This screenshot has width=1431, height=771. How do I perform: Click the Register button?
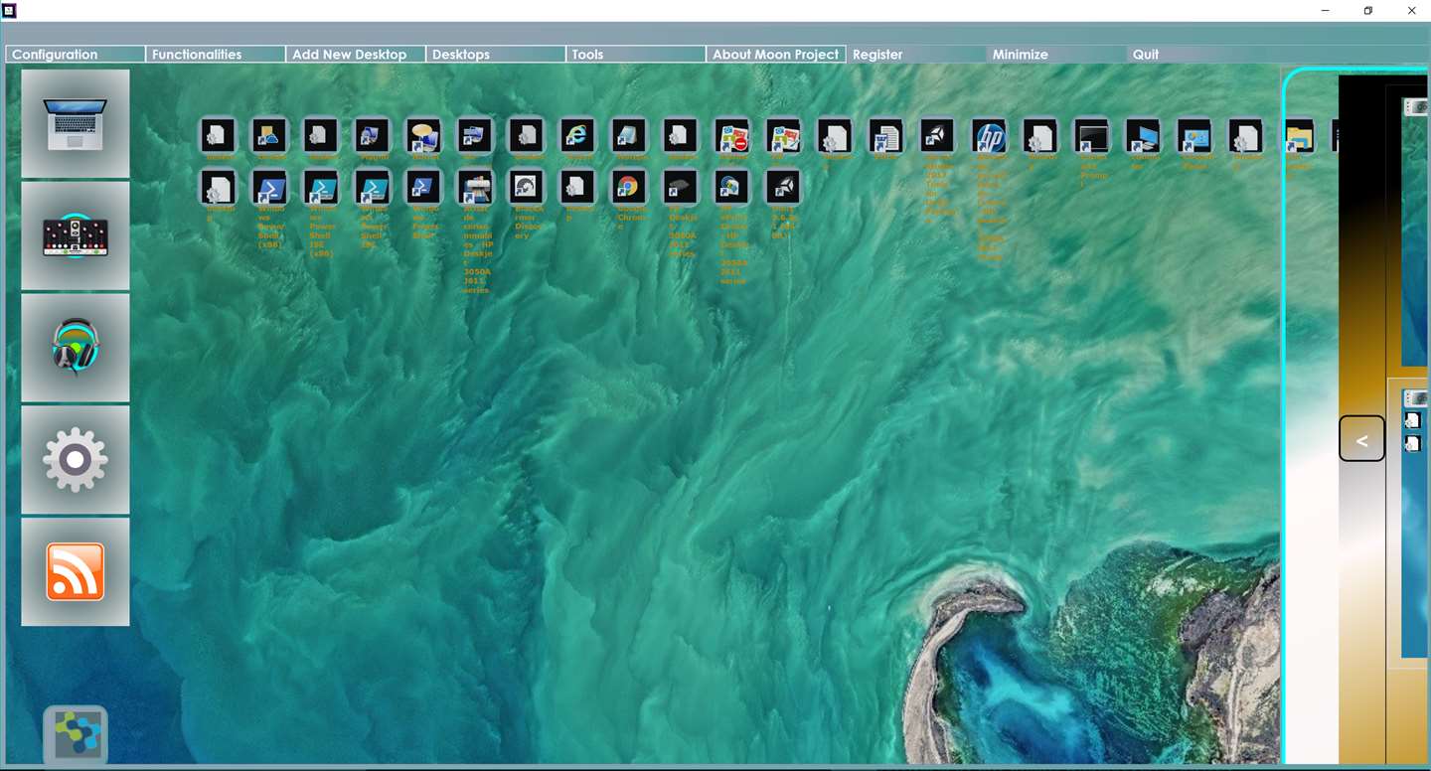(878, 55)
